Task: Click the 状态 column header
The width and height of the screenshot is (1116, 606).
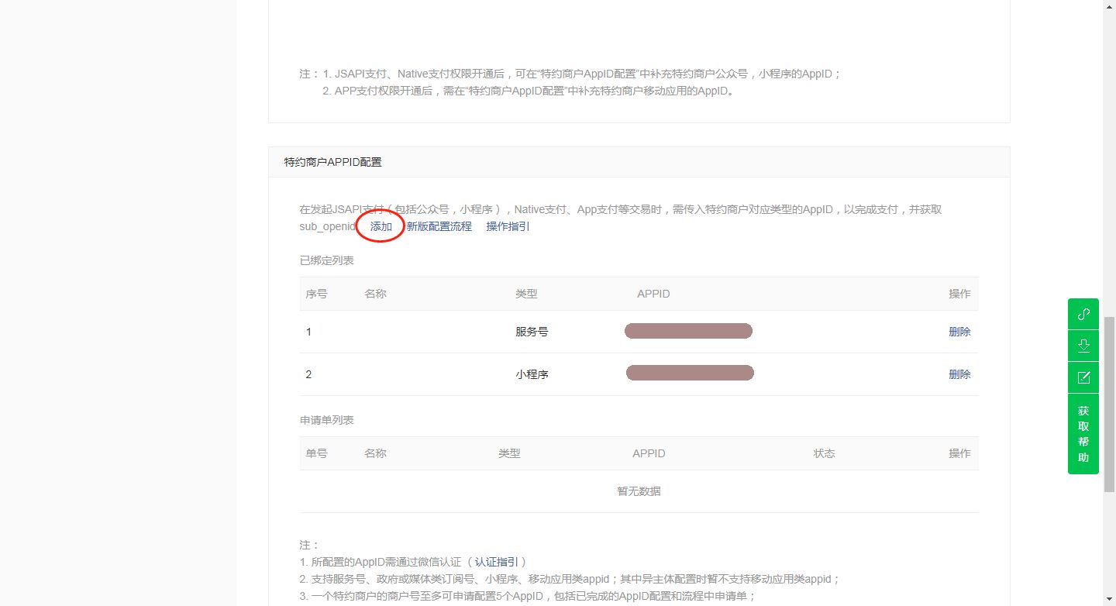Action: click(824, 453)
